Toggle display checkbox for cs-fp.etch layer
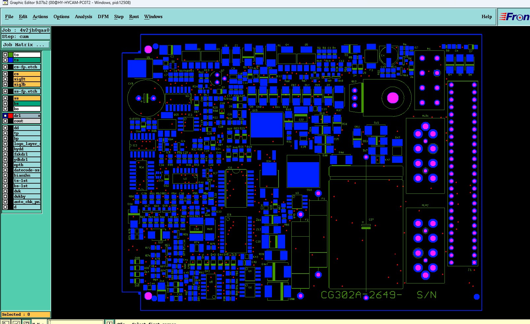Viewport: 530px width, 324px height. coord(5,67)
